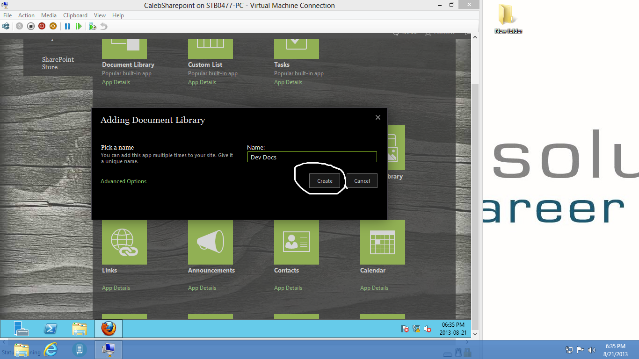This screenshot has width=639, height=359.
Task: Open App Details under Announcements
Action: 202,288
